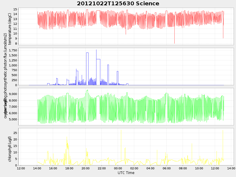Click the tallest blue photon flux spike

(96, 50)
